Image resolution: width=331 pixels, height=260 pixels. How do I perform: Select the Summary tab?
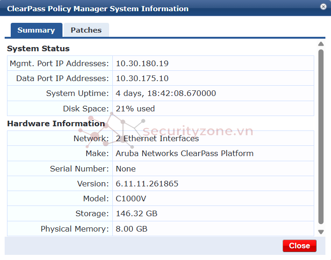pyautogui.click(x=36, y=30)
